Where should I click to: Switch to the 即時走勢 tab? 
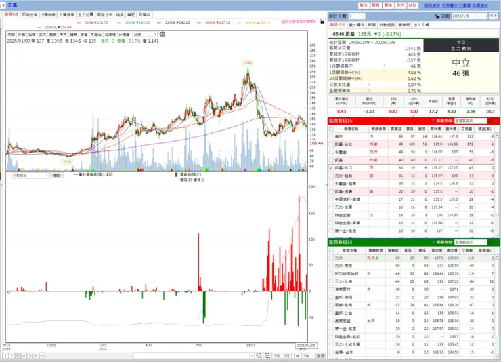(x=30, y=14)
